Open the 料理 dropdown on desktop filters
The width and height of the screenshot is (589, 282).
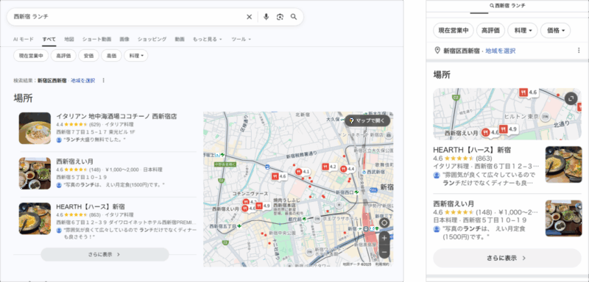point(136,56)
